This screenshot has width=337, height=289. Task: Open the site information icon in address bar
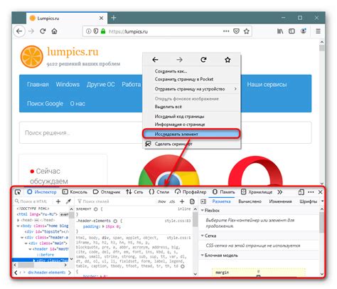88,31
